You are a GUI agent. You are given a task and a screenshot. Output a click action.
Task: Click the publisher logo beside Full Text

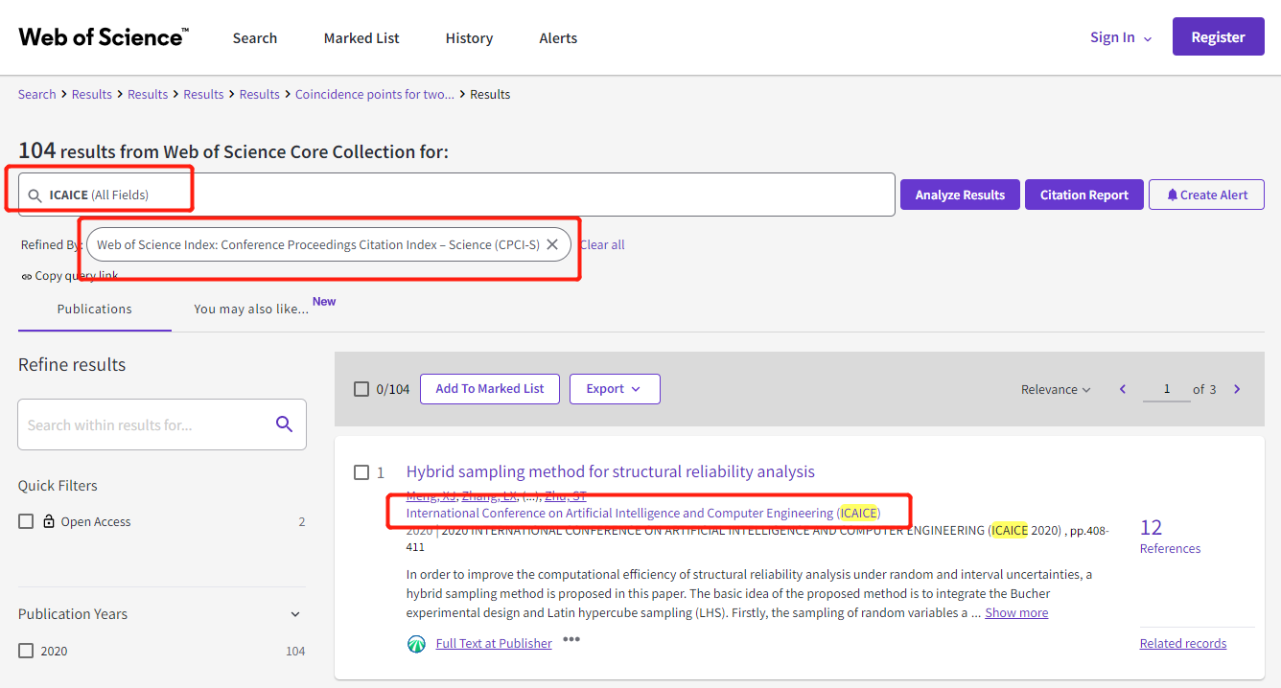pos(416,644)
